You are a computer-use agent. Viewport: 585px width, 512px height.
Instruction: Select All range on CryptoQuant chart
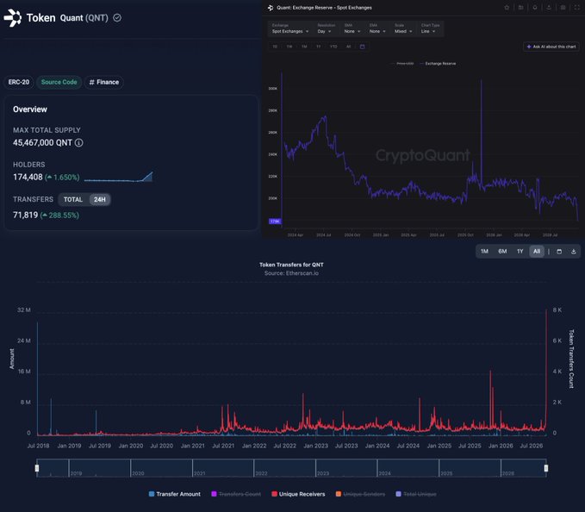(348, 47)
